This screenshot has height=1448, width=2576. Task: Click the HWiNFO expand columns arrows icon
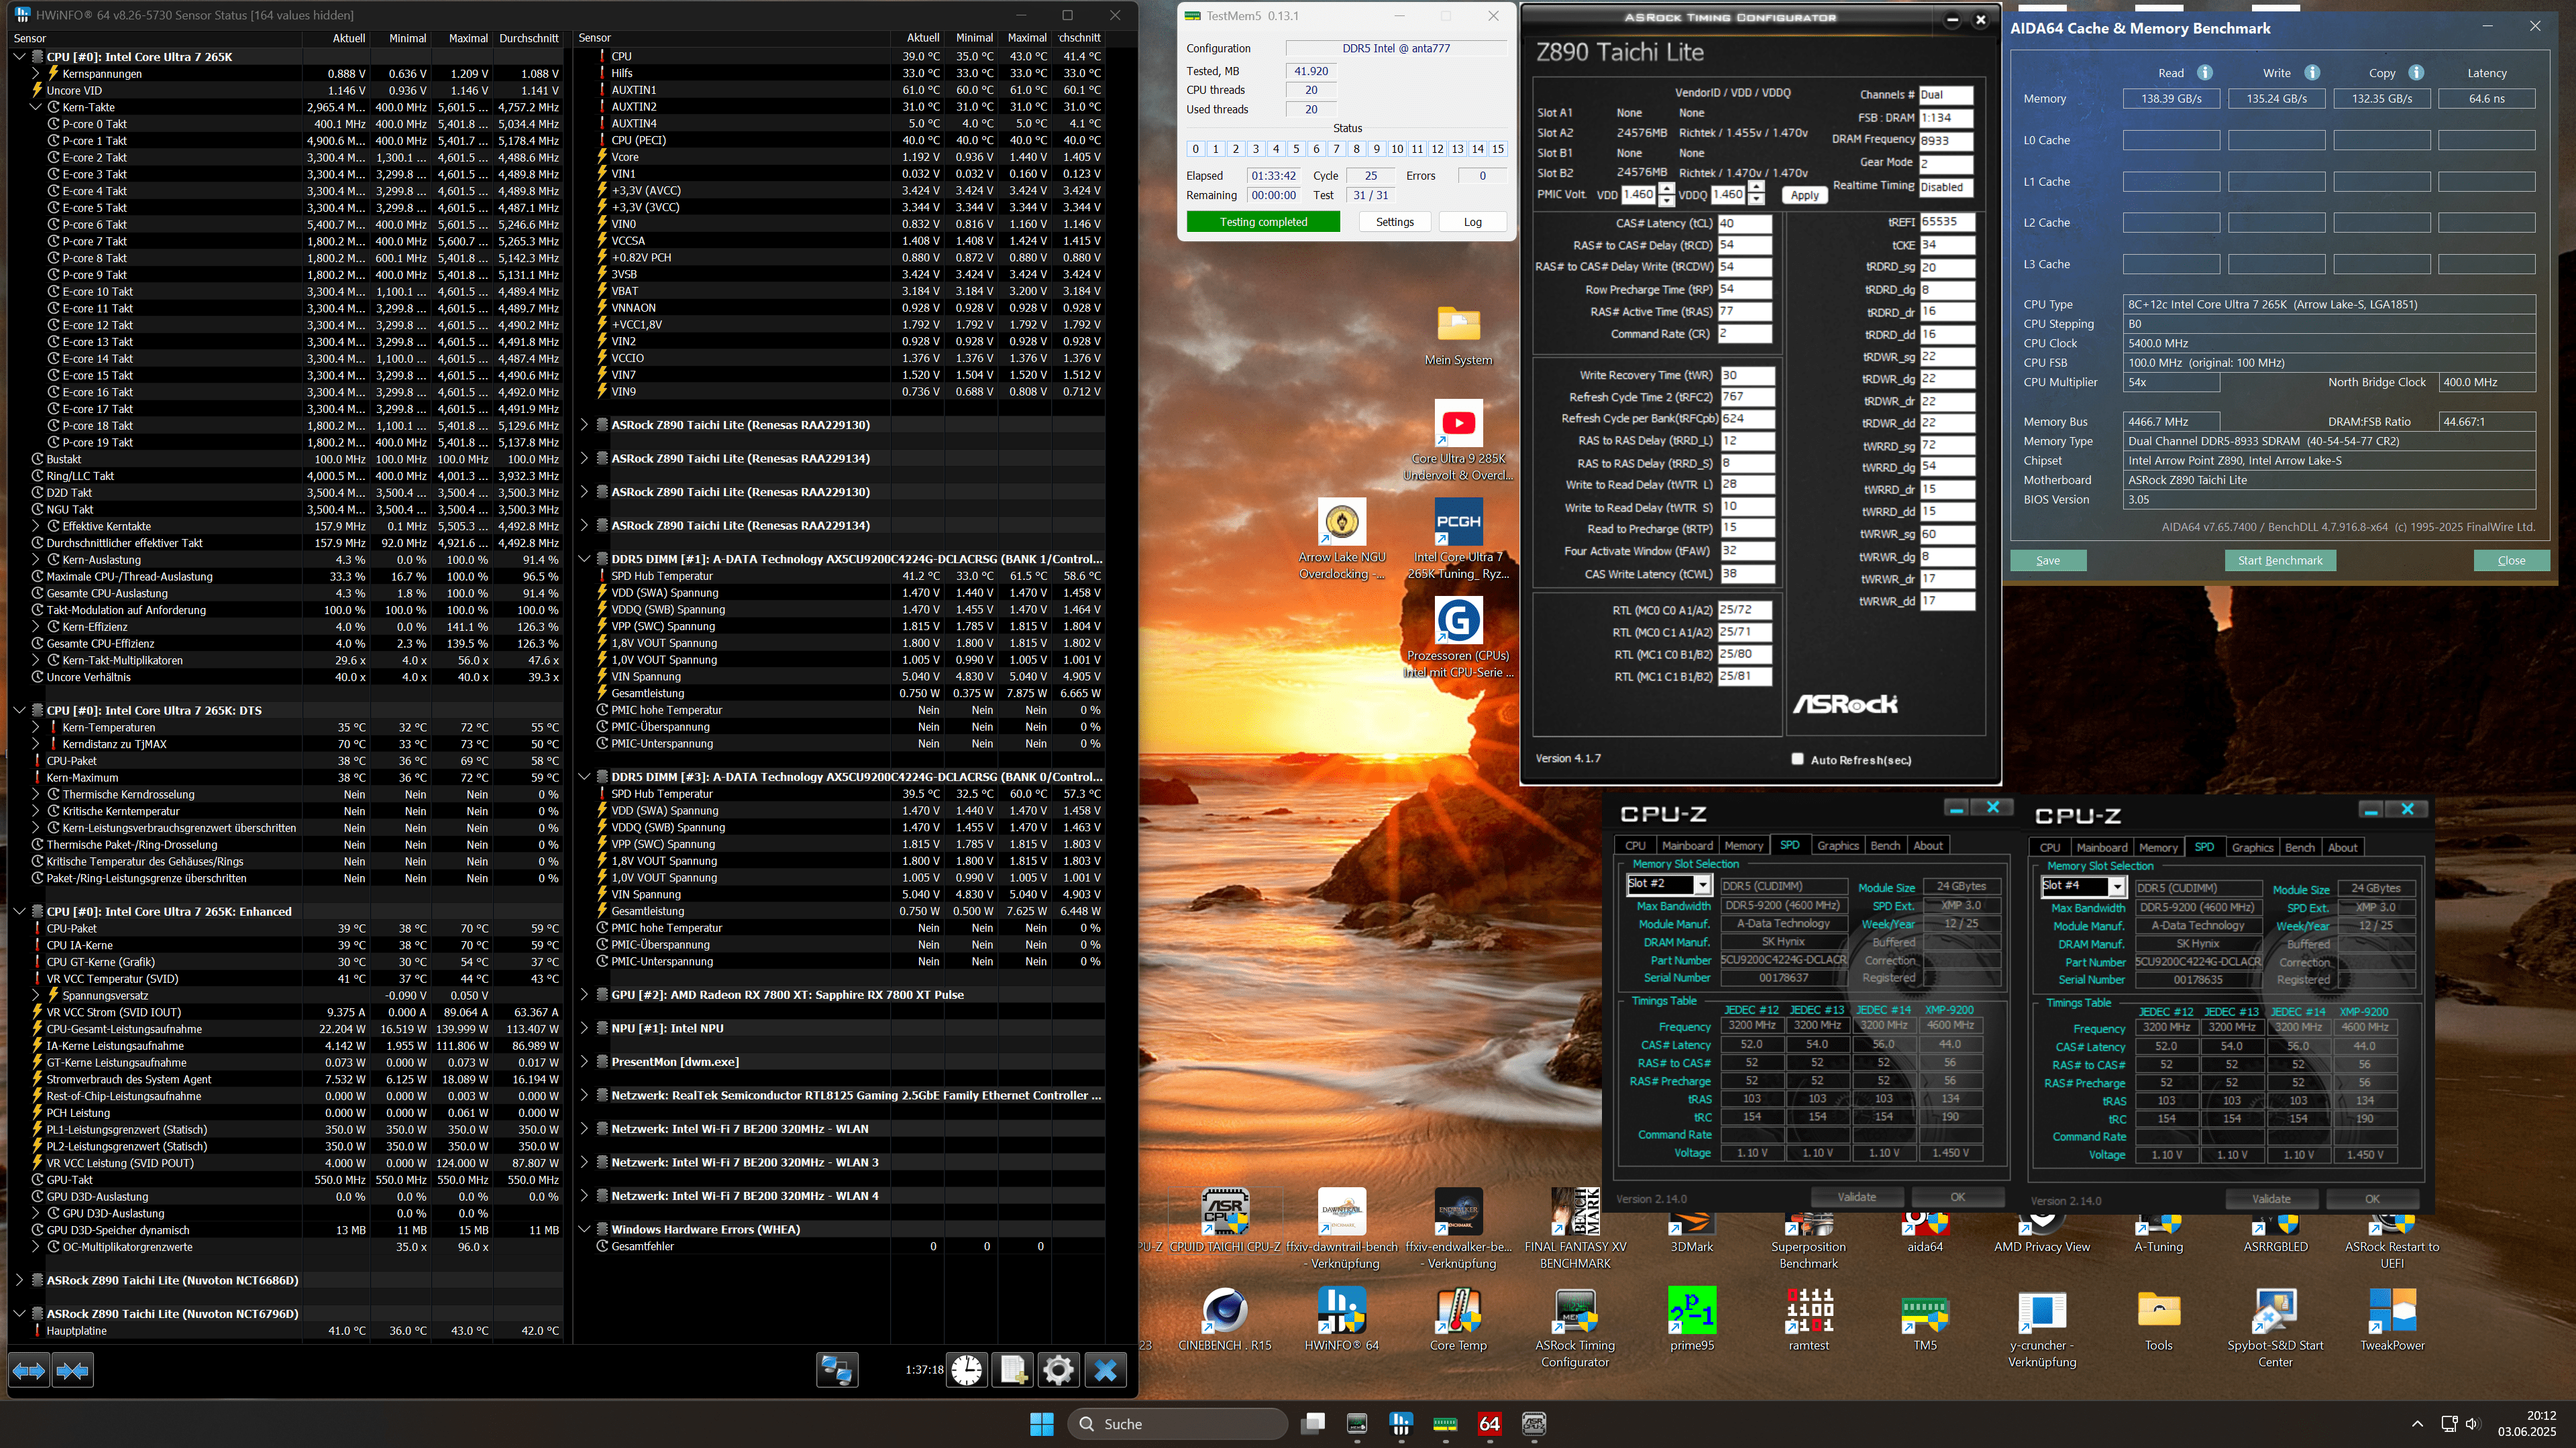click(29, 1370)
